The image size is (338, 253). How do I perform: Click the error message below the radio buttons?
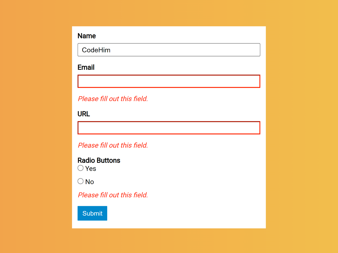[113, 195]
